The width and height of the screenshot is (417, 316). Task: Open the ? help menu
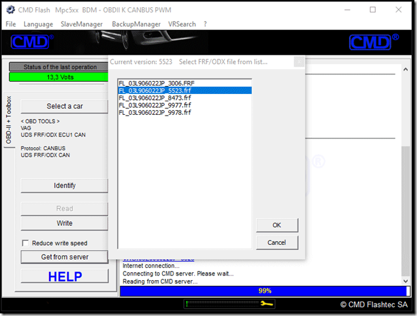(205, 24)
